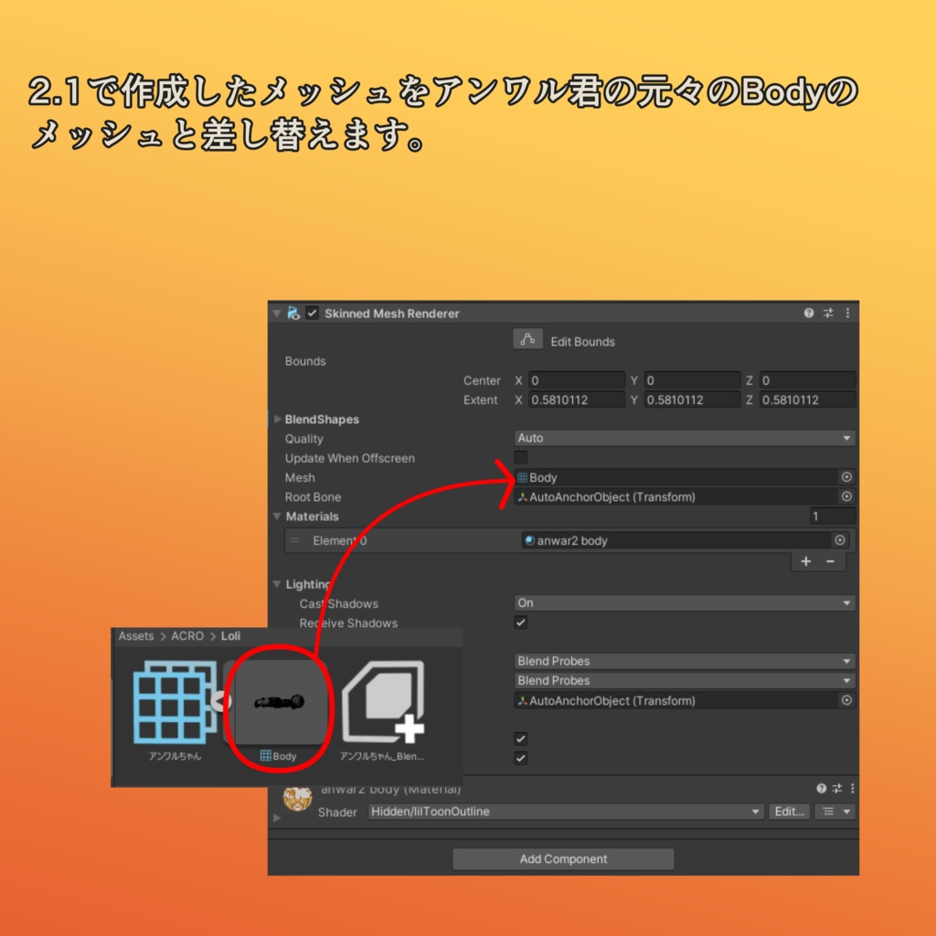Click the Bounds label

click(x=305, y=361)
